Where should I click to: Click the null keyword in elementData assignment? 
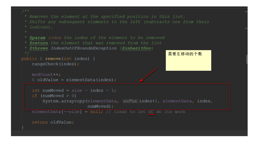95,112
